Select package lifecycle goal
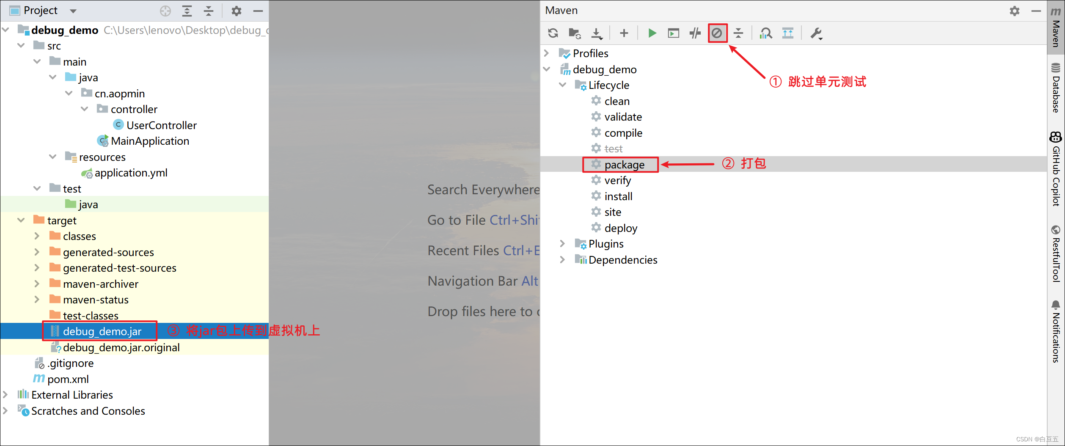This screenshot has width=1065, height=446. pyautogui.click(x=624, y=165)
